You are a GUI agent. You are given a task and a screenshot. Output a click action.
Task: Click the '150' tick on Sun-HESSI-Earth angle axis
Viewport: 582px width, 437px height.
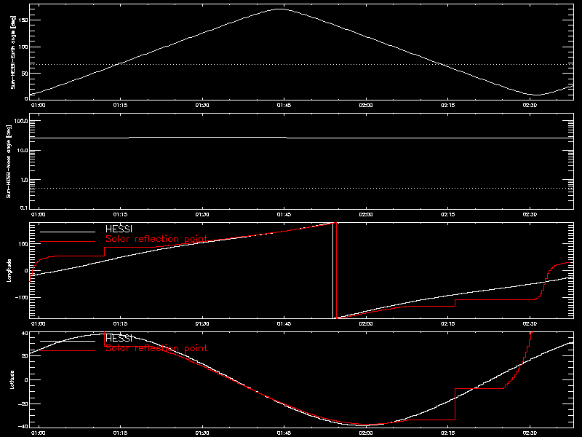(23, 20)
